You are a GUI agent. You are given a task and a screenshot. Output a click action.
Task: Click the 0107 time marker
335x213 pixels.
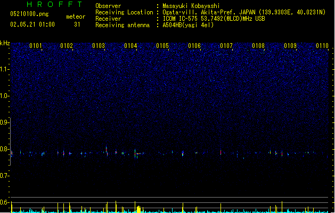pos(226,46)
